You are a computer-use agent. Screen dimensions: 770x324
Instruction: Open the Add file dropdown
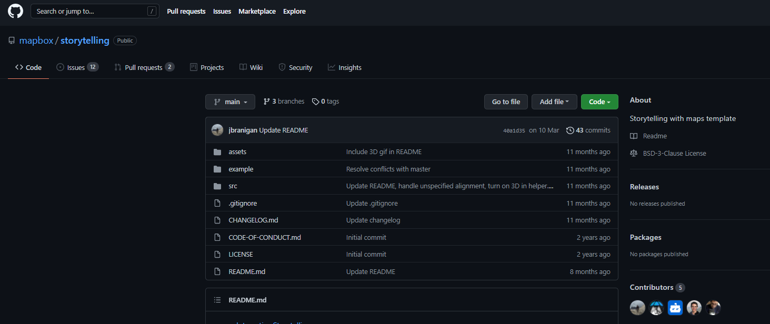554,102
